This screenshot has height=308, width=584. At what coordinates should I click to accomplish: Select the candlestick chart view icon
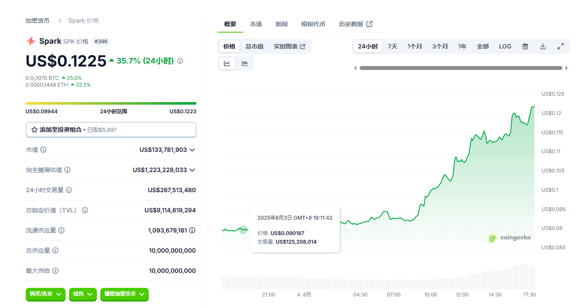(245, 63)
